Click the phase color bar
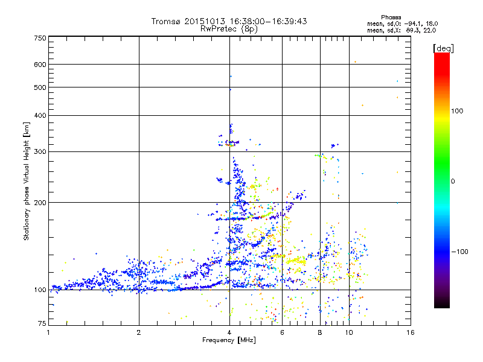Image resolution: width=483 pixels, height=362 pixels. coord(442,180)
